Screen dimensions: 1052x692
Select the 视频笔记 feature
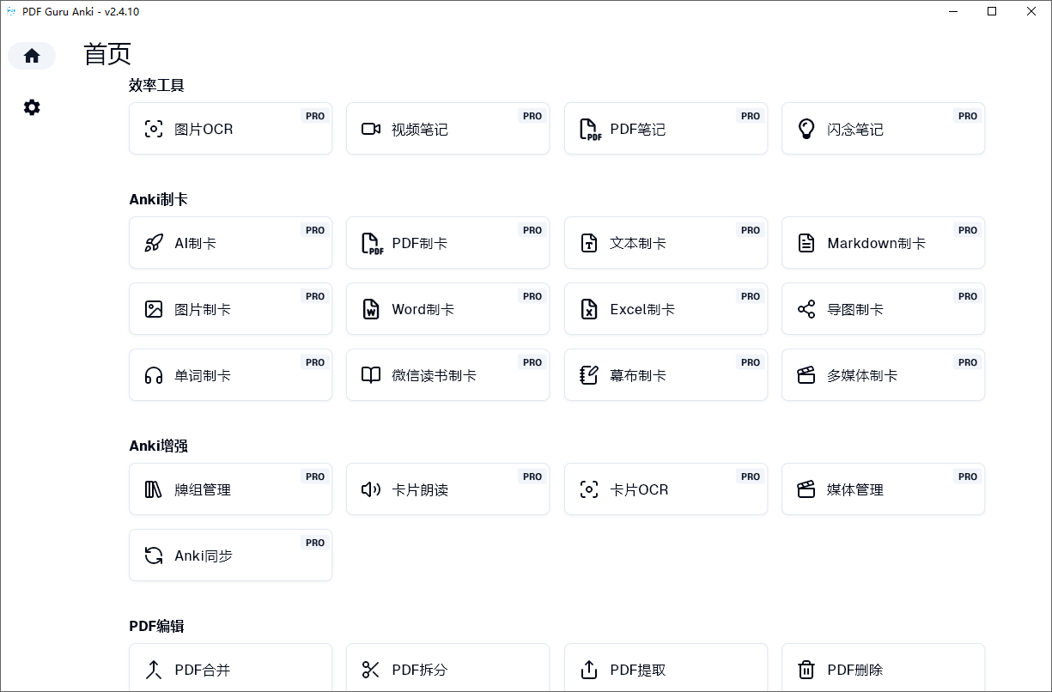447,129
